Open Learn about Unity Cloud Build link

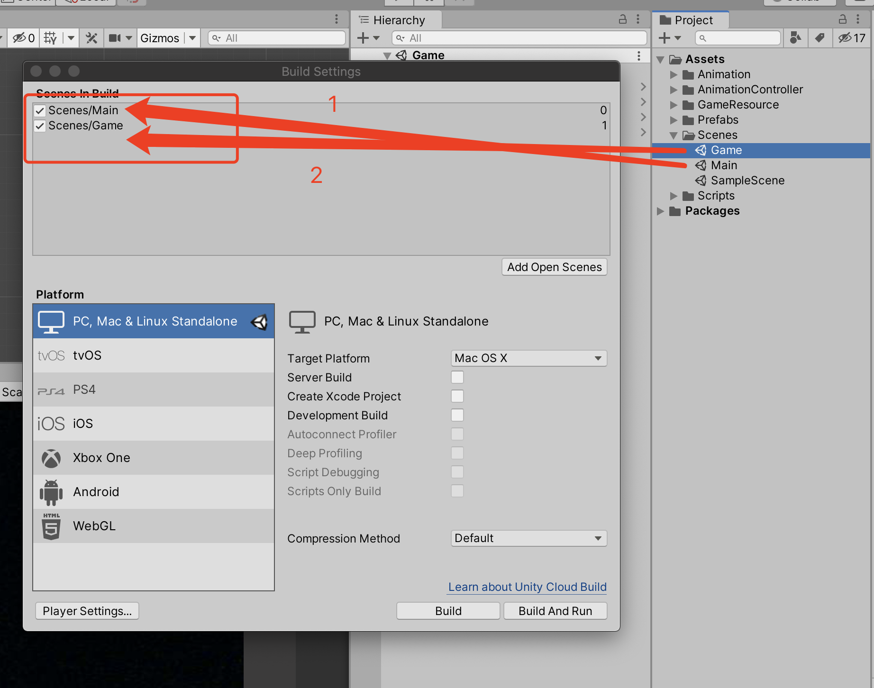528,587
